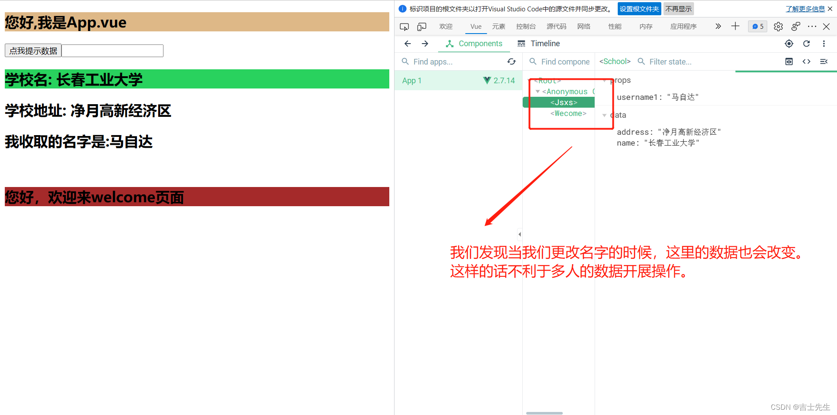Open the 源代码 tab
This screenshot has height=415, width=837.
pyautogui.click(x=556, y=27)
